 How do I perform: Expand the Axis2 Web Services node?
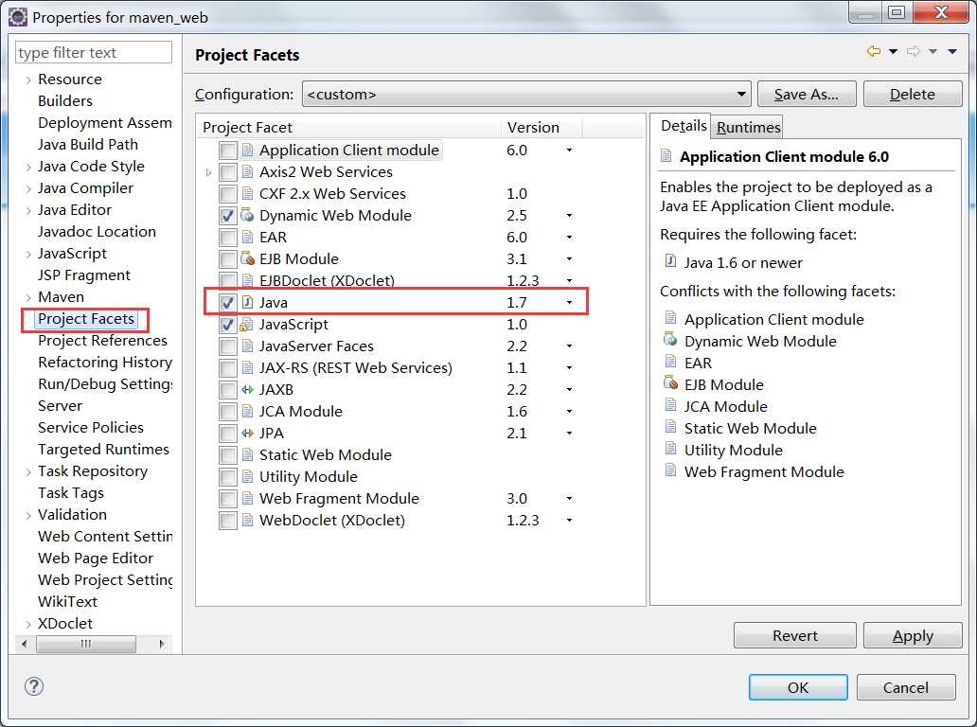208,172
